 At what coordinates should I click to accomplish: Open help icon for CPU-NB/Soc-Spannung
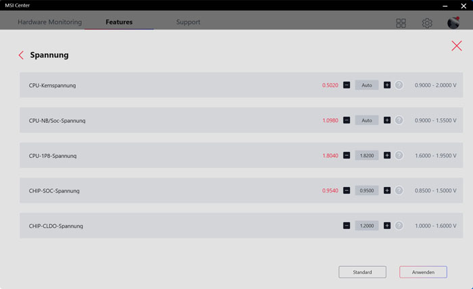(x=399, y=120)
